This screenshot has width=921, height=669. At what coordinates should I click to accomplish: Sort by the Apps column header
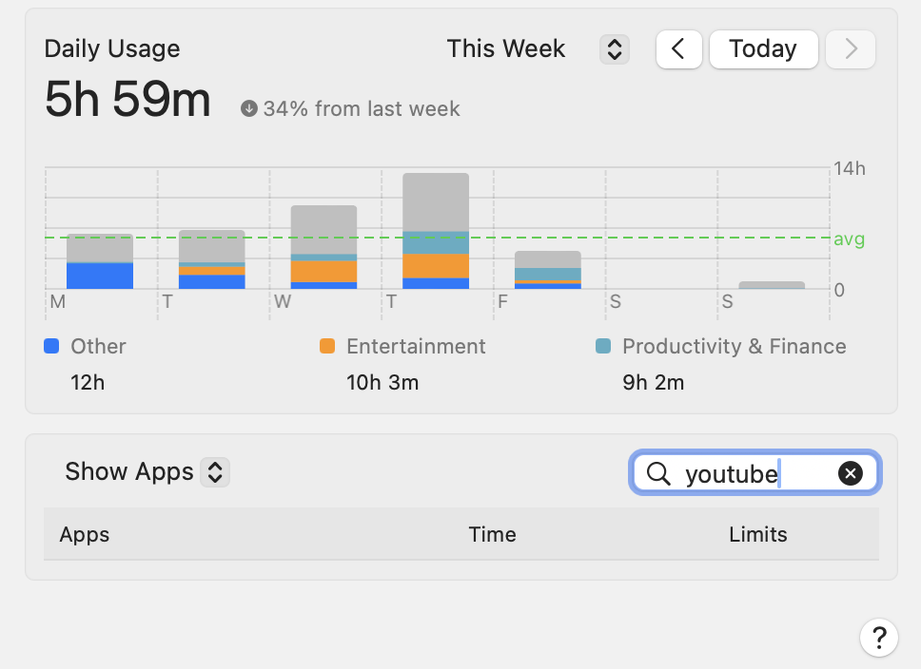pyautogui.click(x=85, y=534)
